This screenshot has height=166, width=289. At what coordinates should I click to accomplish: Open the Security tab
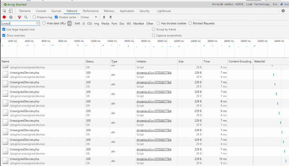click(x=144, y=11)
